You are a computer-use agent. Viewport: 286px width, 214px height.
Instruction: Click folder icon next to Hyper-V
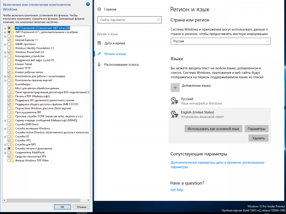(13, 36)
